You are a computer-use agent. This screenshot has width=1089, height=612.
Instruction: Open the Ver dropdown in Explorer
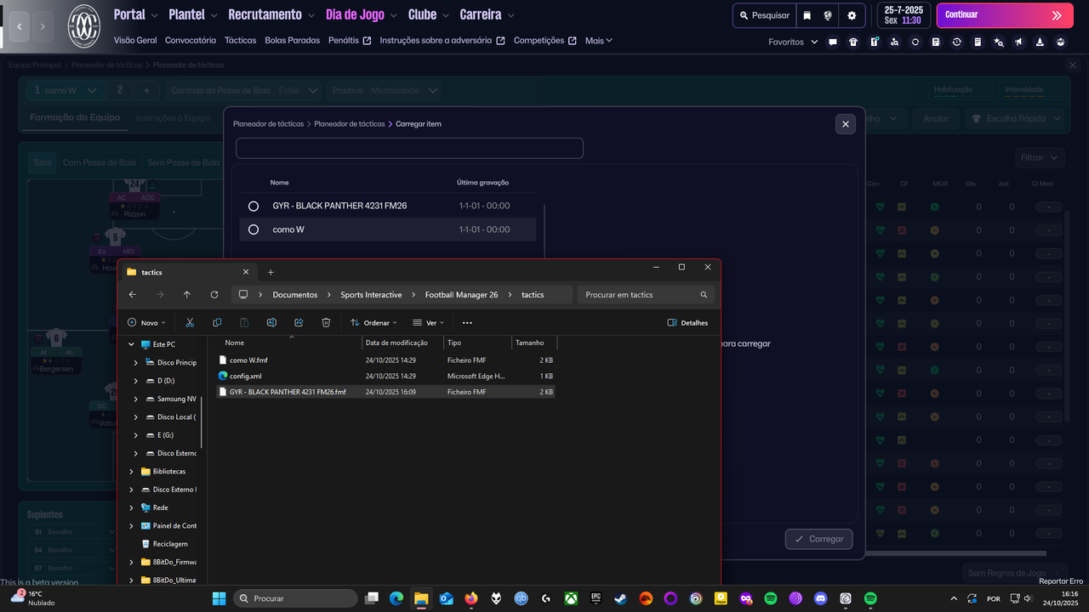pos(428,323)
